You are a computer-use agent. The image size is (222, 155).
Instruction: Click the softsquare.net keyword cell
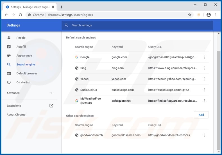[121, 101]
